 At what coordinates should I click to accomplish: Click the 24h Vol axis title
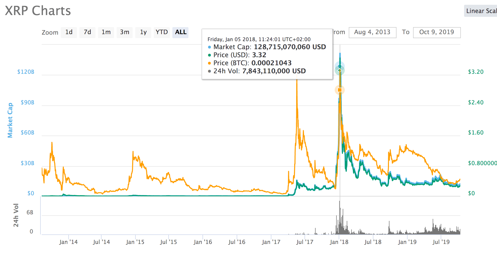[x=16, y=215]
